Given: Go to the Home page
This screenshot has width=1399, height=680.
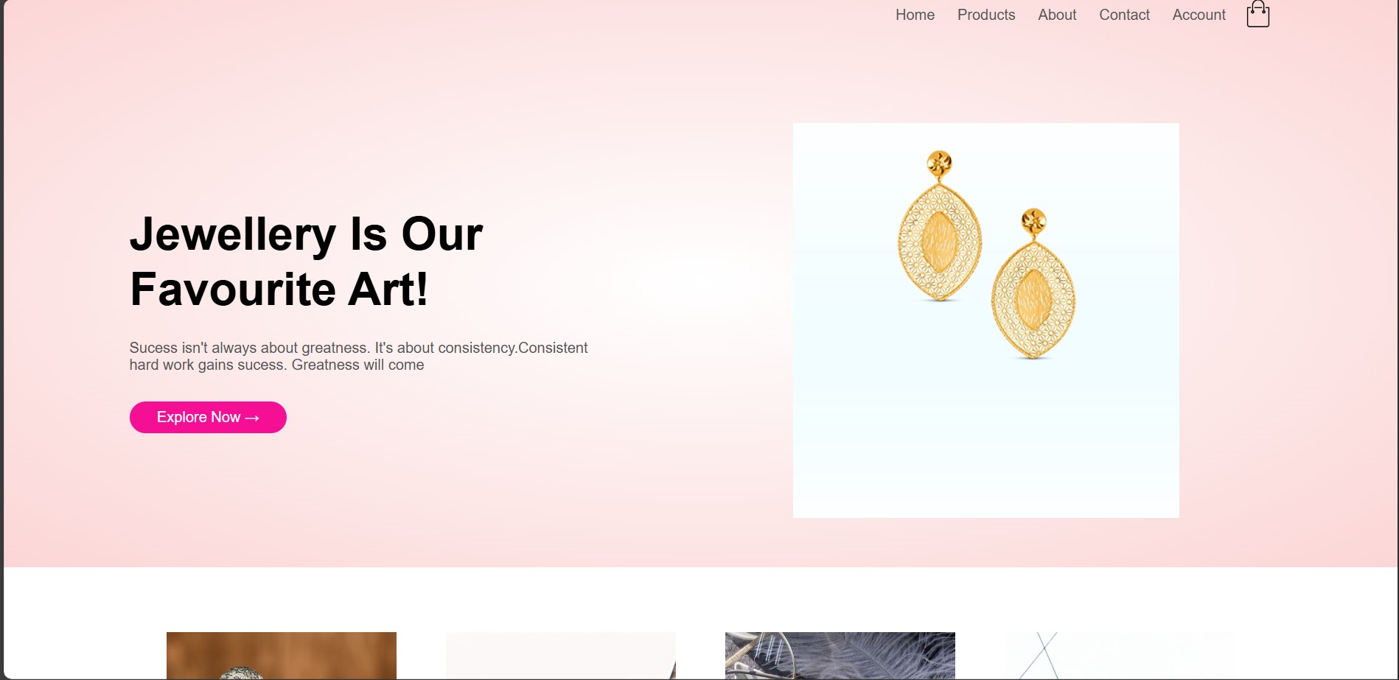Looking at the screenshot, I should pos(915,15).
